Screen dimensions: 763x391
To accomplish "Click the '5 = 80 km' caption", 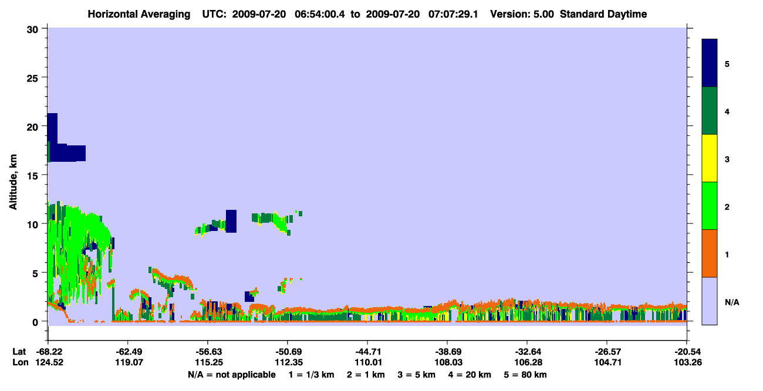I will coord(525,375).
